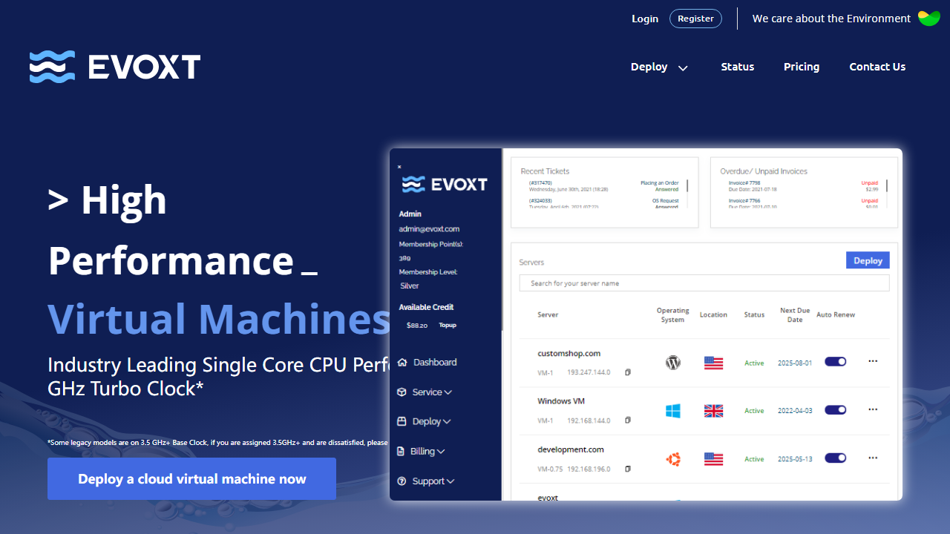Image resolution: width=950 pixels, height=534 pixels.
Task: Click the US flag for development.com
Action: [x=713, y=459]
